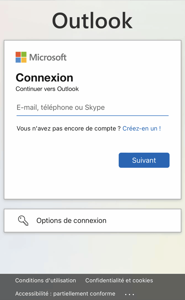The height and width of the screenshot is (300, 185).
Task: Click the Suivant button
Action: [144, 160]
